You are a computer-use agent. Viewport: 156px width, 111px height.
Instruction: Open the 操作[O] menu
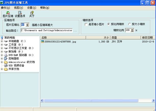(x=5, y=8)
